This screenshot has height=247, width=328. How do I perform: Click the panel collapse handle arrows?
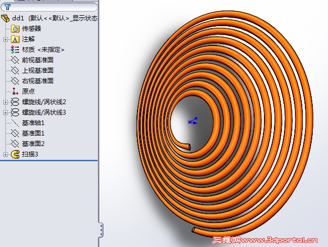pyautogui.click(x=101, y=230)
